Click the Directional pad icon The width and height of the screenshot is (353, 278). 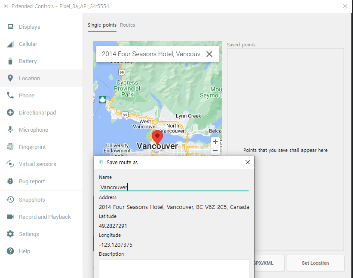pyautogui.click(x=10, y=112)
